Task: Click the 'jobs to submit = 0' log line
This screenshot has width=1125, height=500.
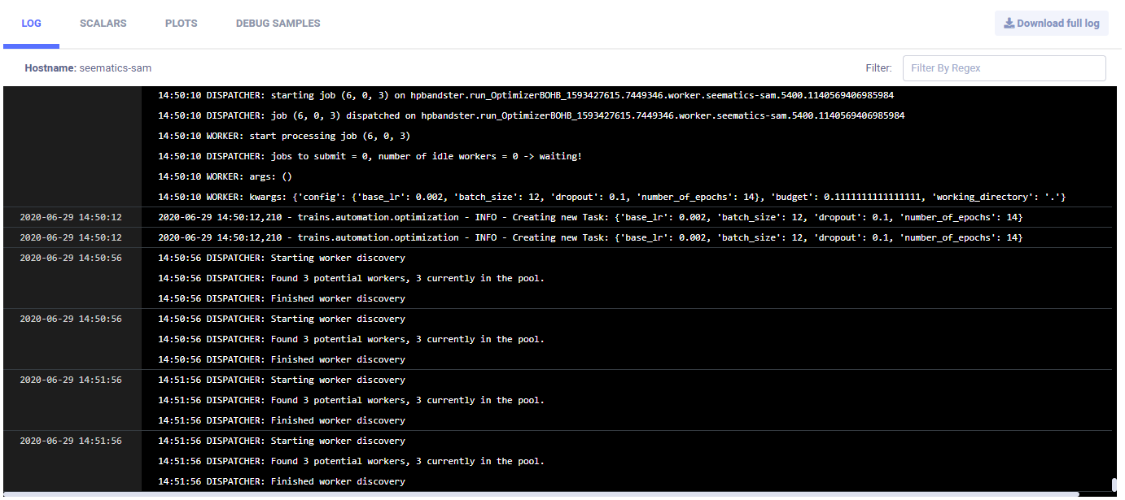Action: coord(370,156)
